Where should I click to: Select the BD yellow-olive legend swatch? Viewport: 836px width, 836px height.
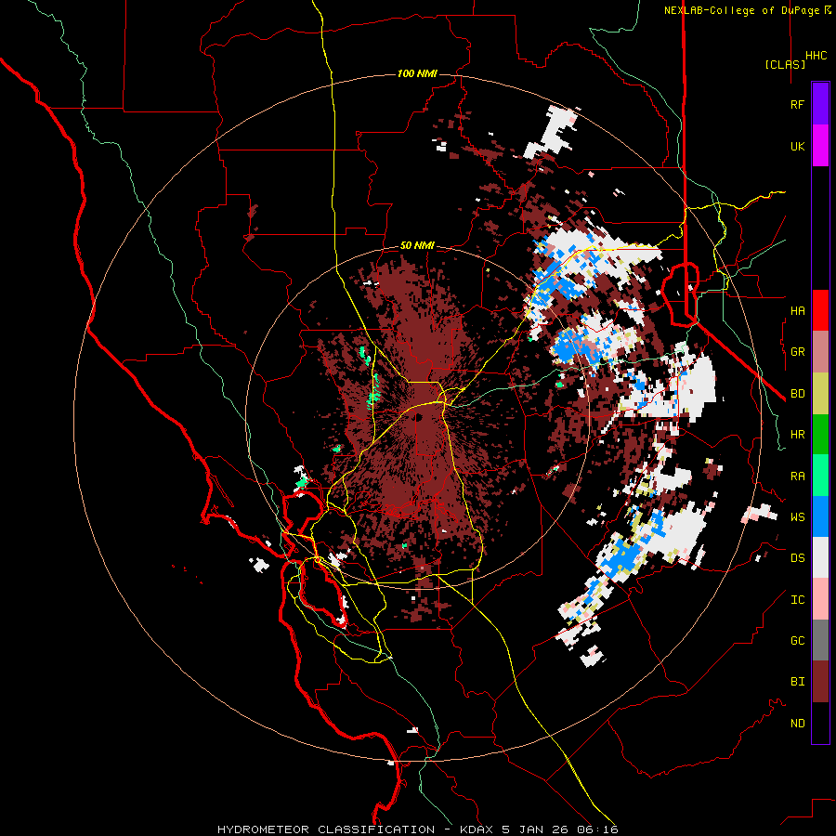coord(820,393)
